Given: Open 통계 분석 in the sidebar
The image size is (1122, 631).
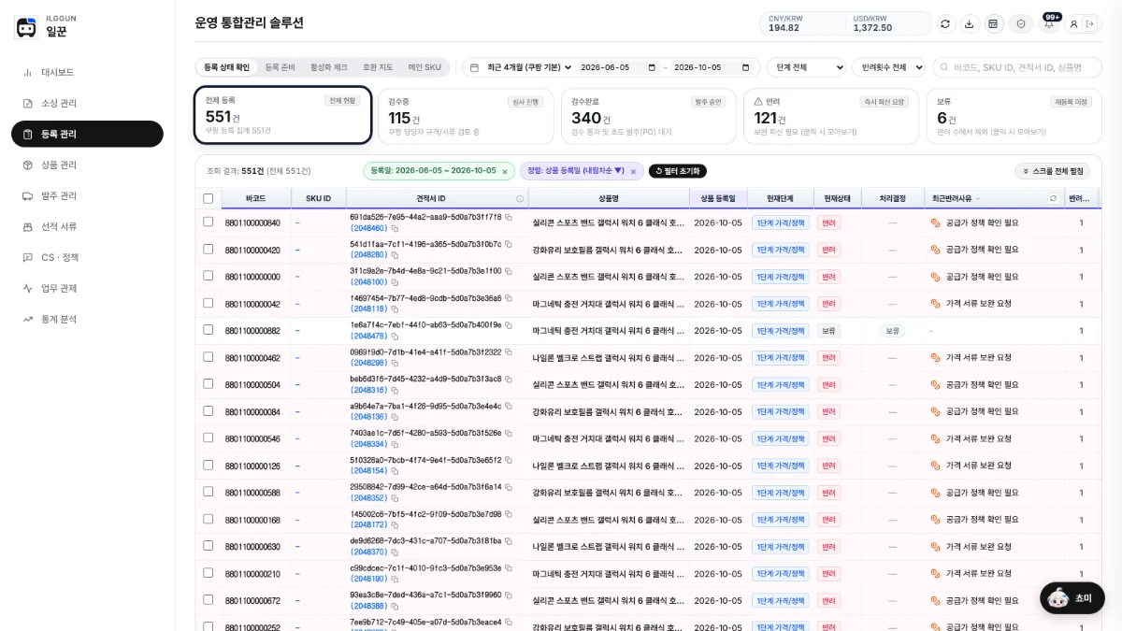Looking at the screenshot, I should click(x=87, y=319).
